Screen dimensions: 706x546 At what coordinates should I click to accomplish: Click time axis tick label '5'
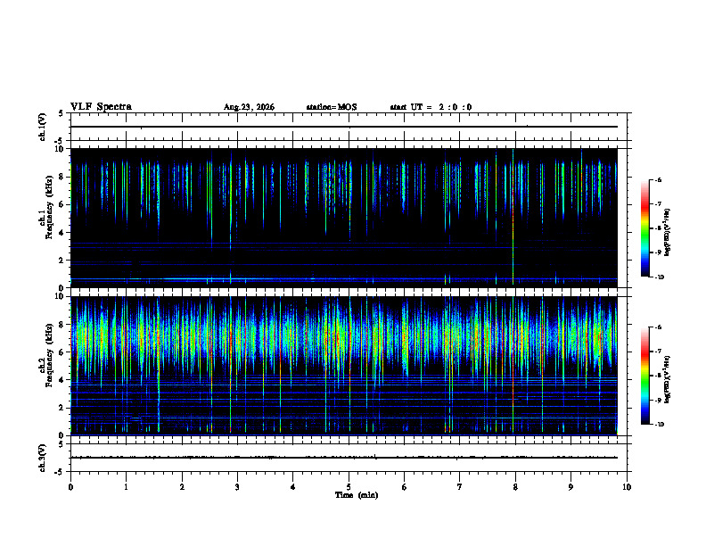click(349, 487)
